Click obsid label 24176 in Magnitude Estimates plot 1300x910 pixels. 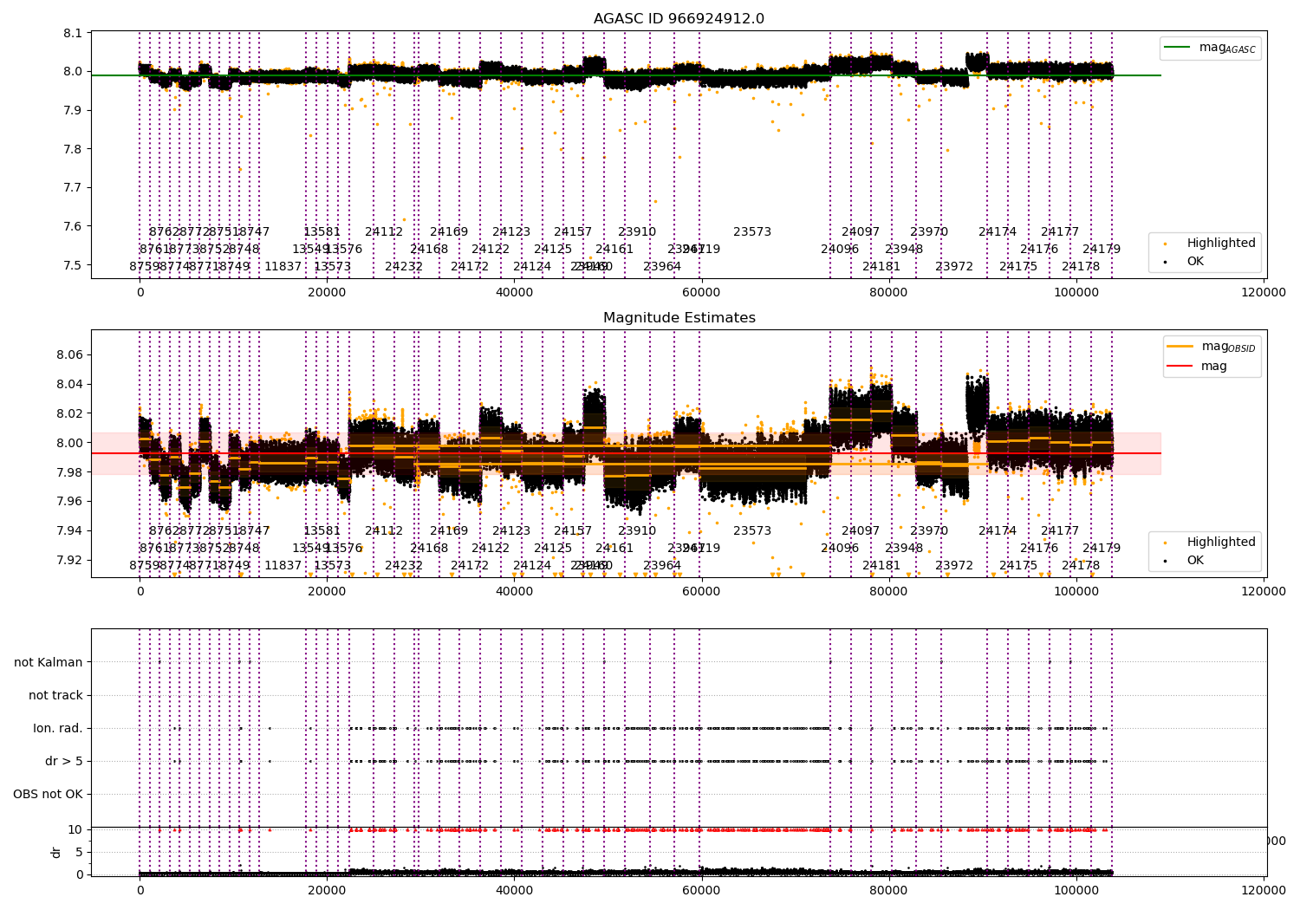tap(1039, 549)
